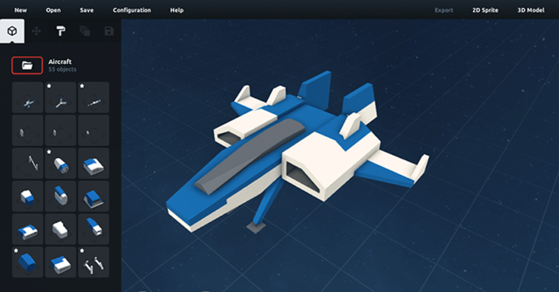
Task: Pick the cylindrical jet engine block
Action: [x=61, y=163]
